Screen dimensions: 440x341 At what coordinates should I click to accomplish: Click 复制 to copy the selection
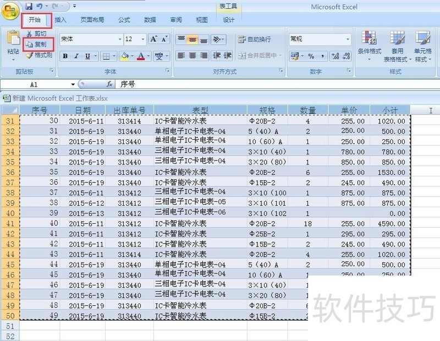click(x=36, y=44)
